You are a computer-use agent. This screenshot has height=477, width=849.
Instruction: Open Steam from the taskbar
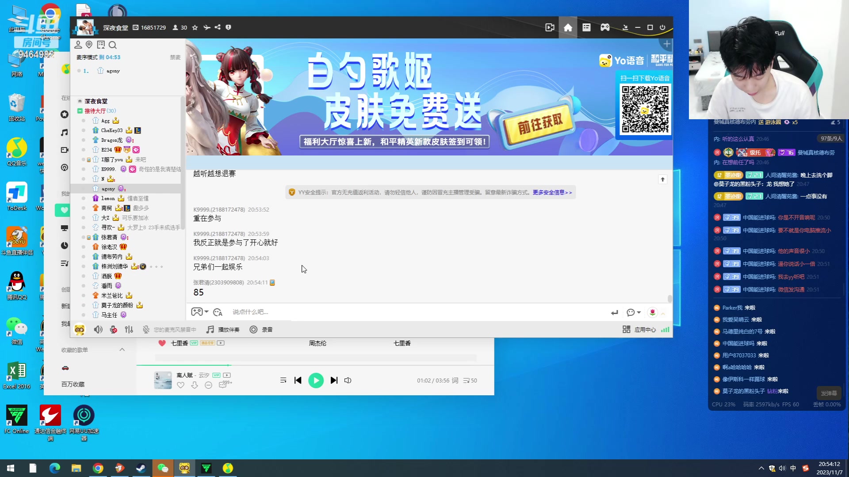141,468
